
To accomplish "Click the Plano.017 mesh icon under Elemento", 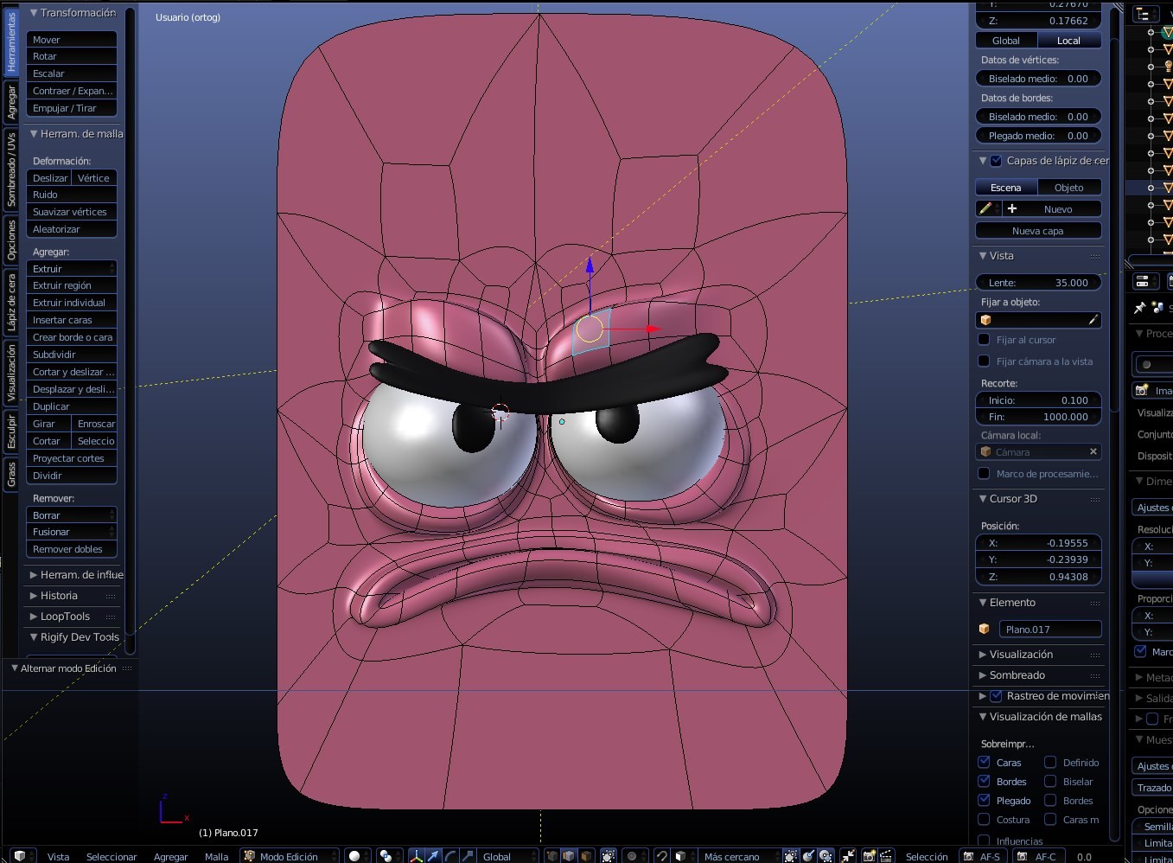I will 985,630.
